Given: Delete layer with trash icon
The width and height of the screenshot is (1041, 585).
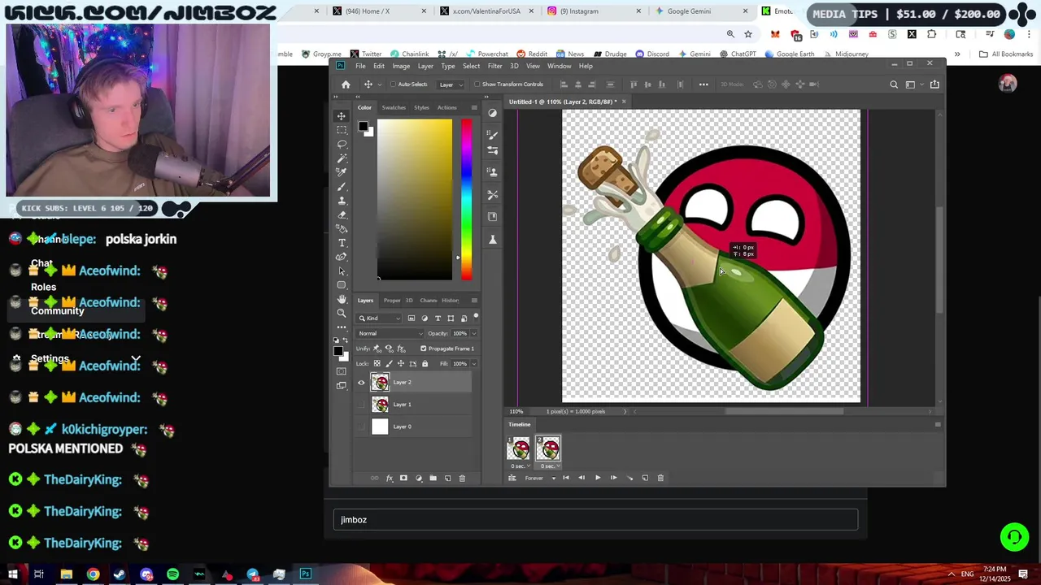Looking at the screenshot, I should pos(462,478).
